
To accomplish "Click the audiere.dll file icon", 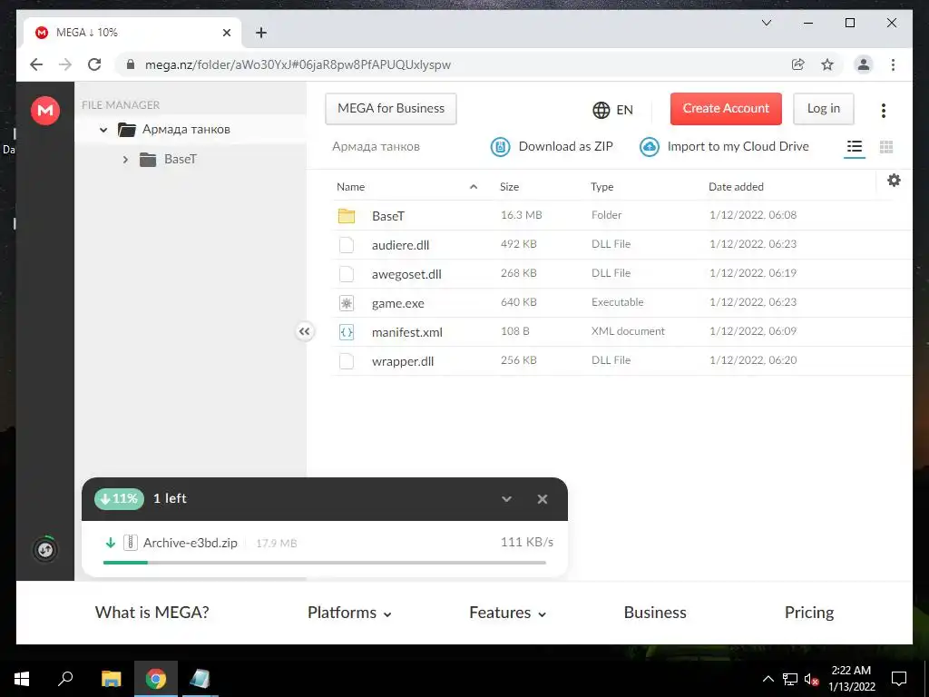I will point(347,245).
